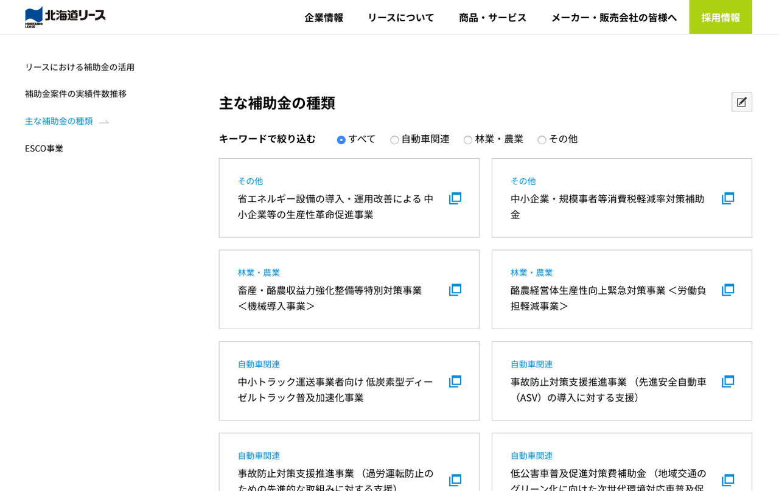Open 補助金案件の実績件数推移 sidebar link
The image size is (779, 491).
pos(75,94)
